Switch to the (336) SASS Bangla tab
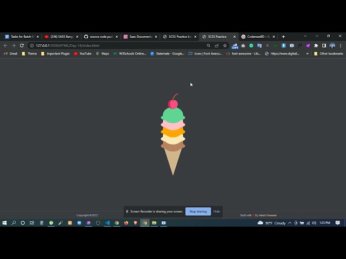Screen dimensions: 346x259 (59, 37)
